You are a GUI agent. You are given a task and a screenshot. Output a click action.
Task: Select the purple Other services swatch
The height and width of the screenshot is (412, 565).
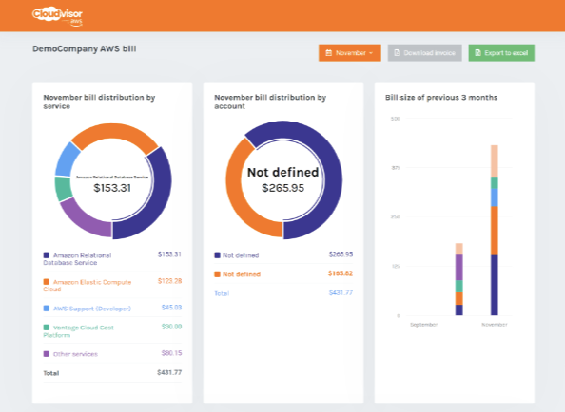point(46,354)
